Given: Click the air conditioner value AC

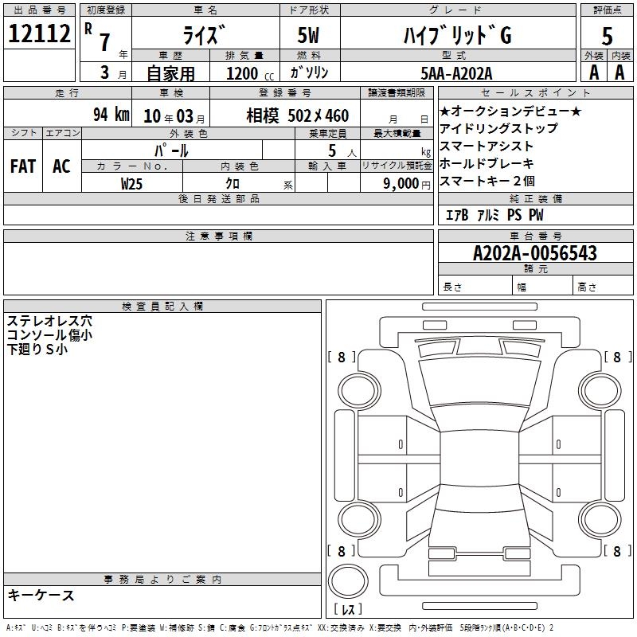Looking at the screenshot, I should tap(61, 166).
